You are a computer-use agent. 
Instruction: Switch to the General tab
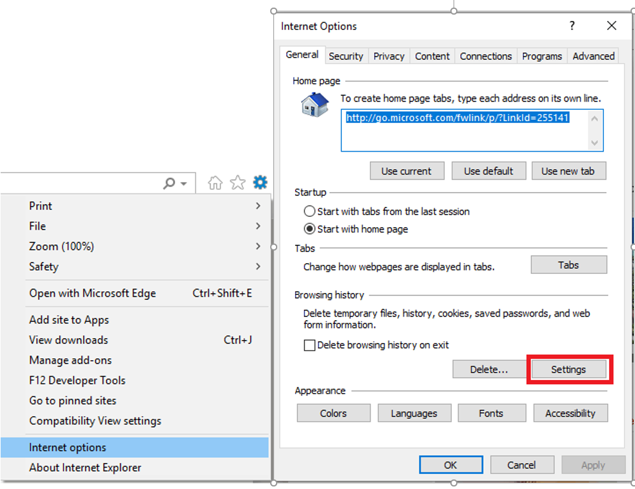302,55
